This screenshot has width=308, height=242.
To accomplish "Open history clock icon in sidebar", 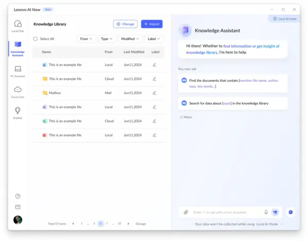I will 18,196.
